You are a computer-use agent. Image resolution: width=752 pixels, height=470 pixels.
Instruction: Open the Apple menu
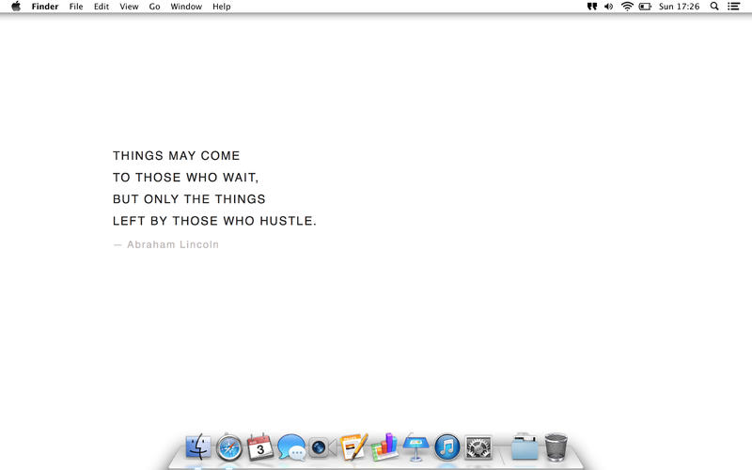pyautogui.click(x=16, y=7)
